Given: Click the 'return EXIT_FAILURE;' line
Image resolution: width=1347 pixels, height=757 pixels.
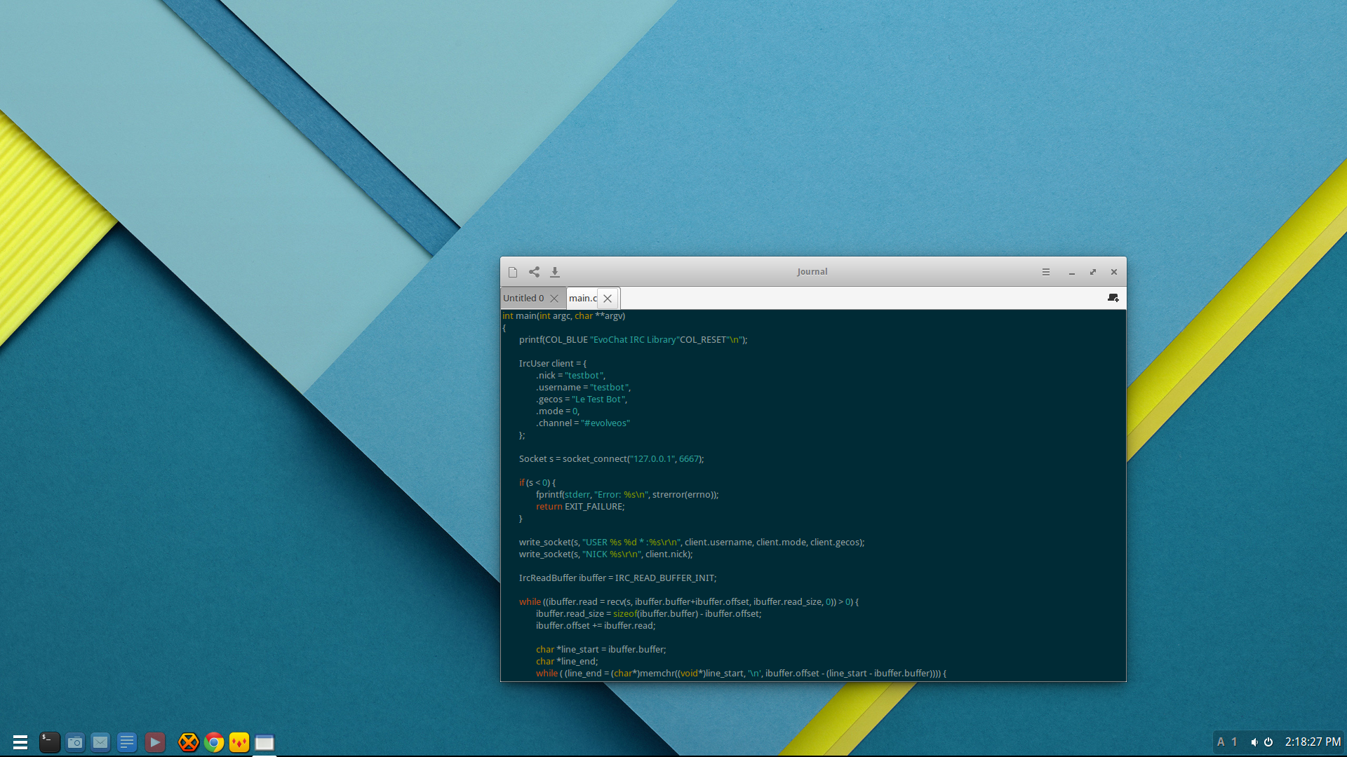Looking at the screenshot, I should point(580,507).
